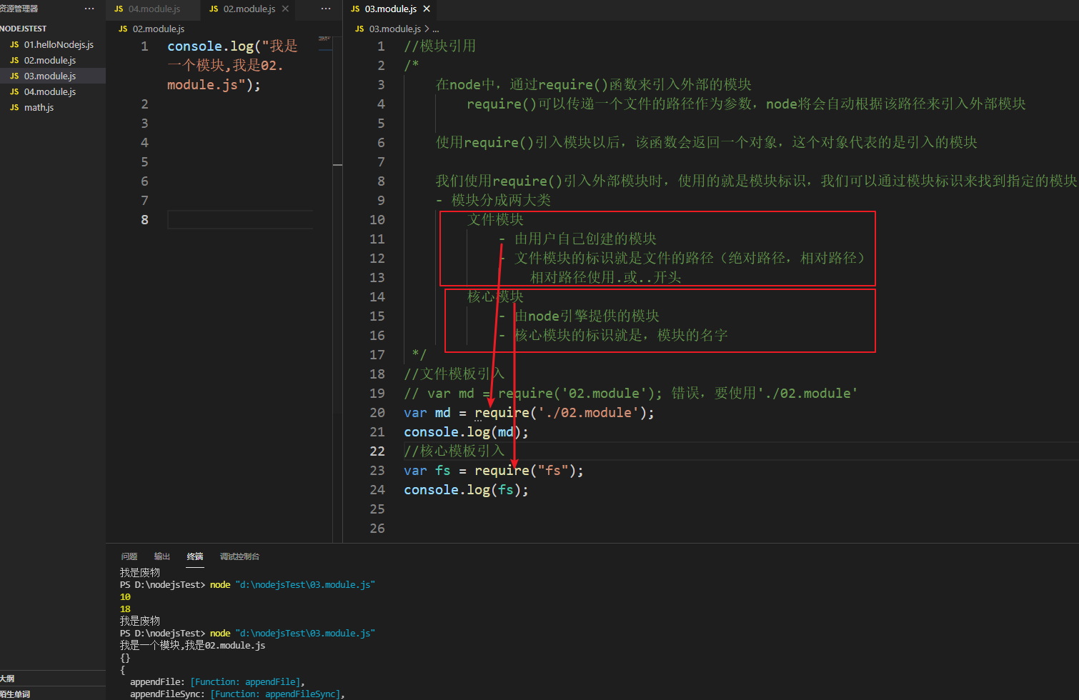This screenshot has height=700, width=1079.
Task: Click the code line console.log(md);
Action: 466,432
